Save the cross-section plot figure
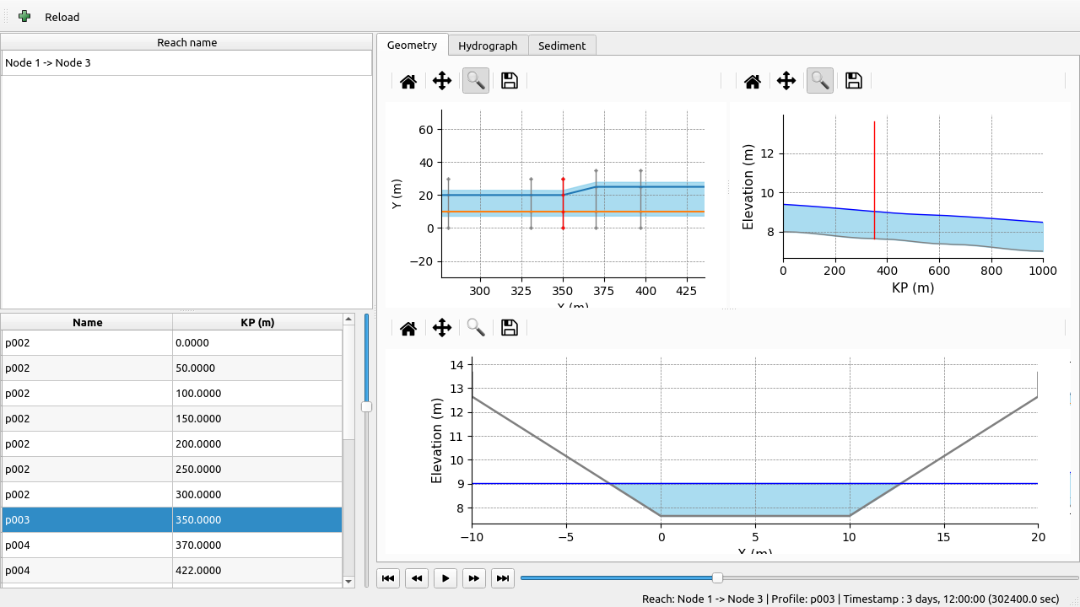The height and width of the screenshot is (607, 1080). [x=510, y=328]
